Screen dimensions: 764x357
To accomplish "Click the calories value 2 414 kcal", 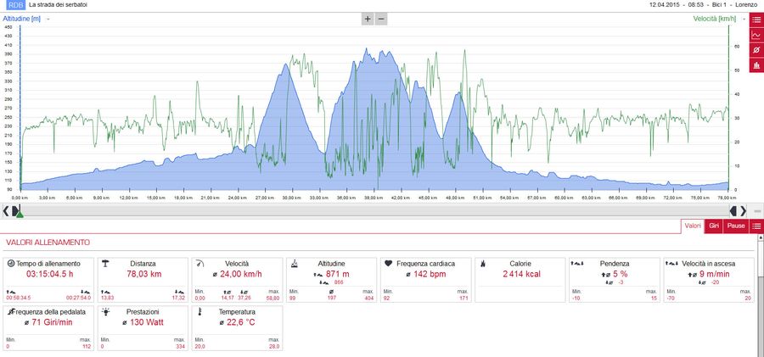I will coord(521,274).
